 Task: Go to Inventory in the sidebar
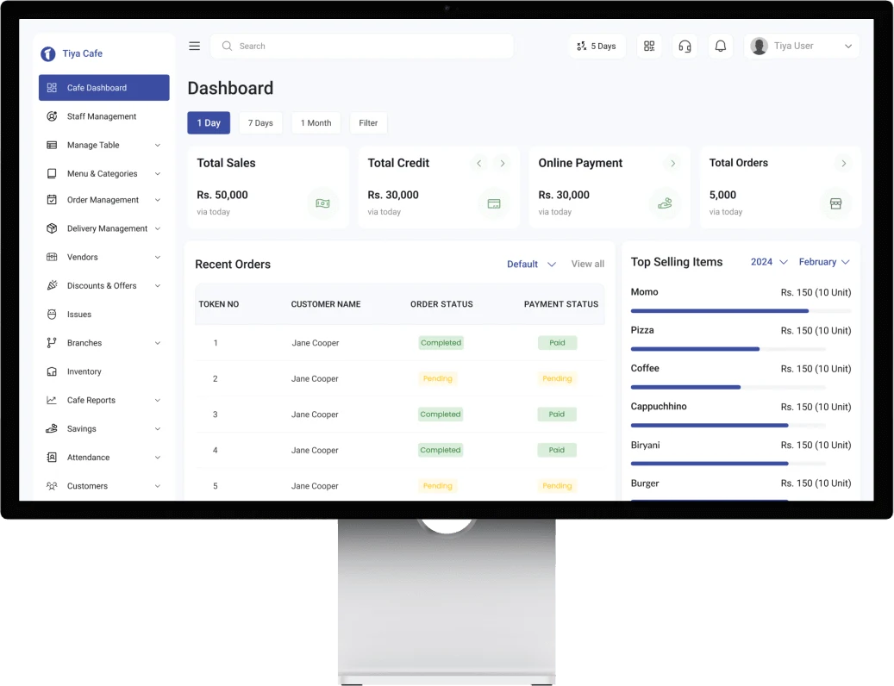(x=84, y=371)
